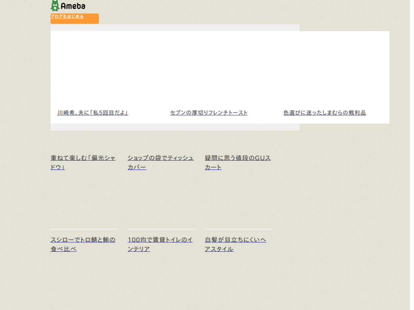Screen dimensions: 414x310
Task: Open the 川崎希、夫に「私5回目だよ」 article link
Action: (93, 113)
